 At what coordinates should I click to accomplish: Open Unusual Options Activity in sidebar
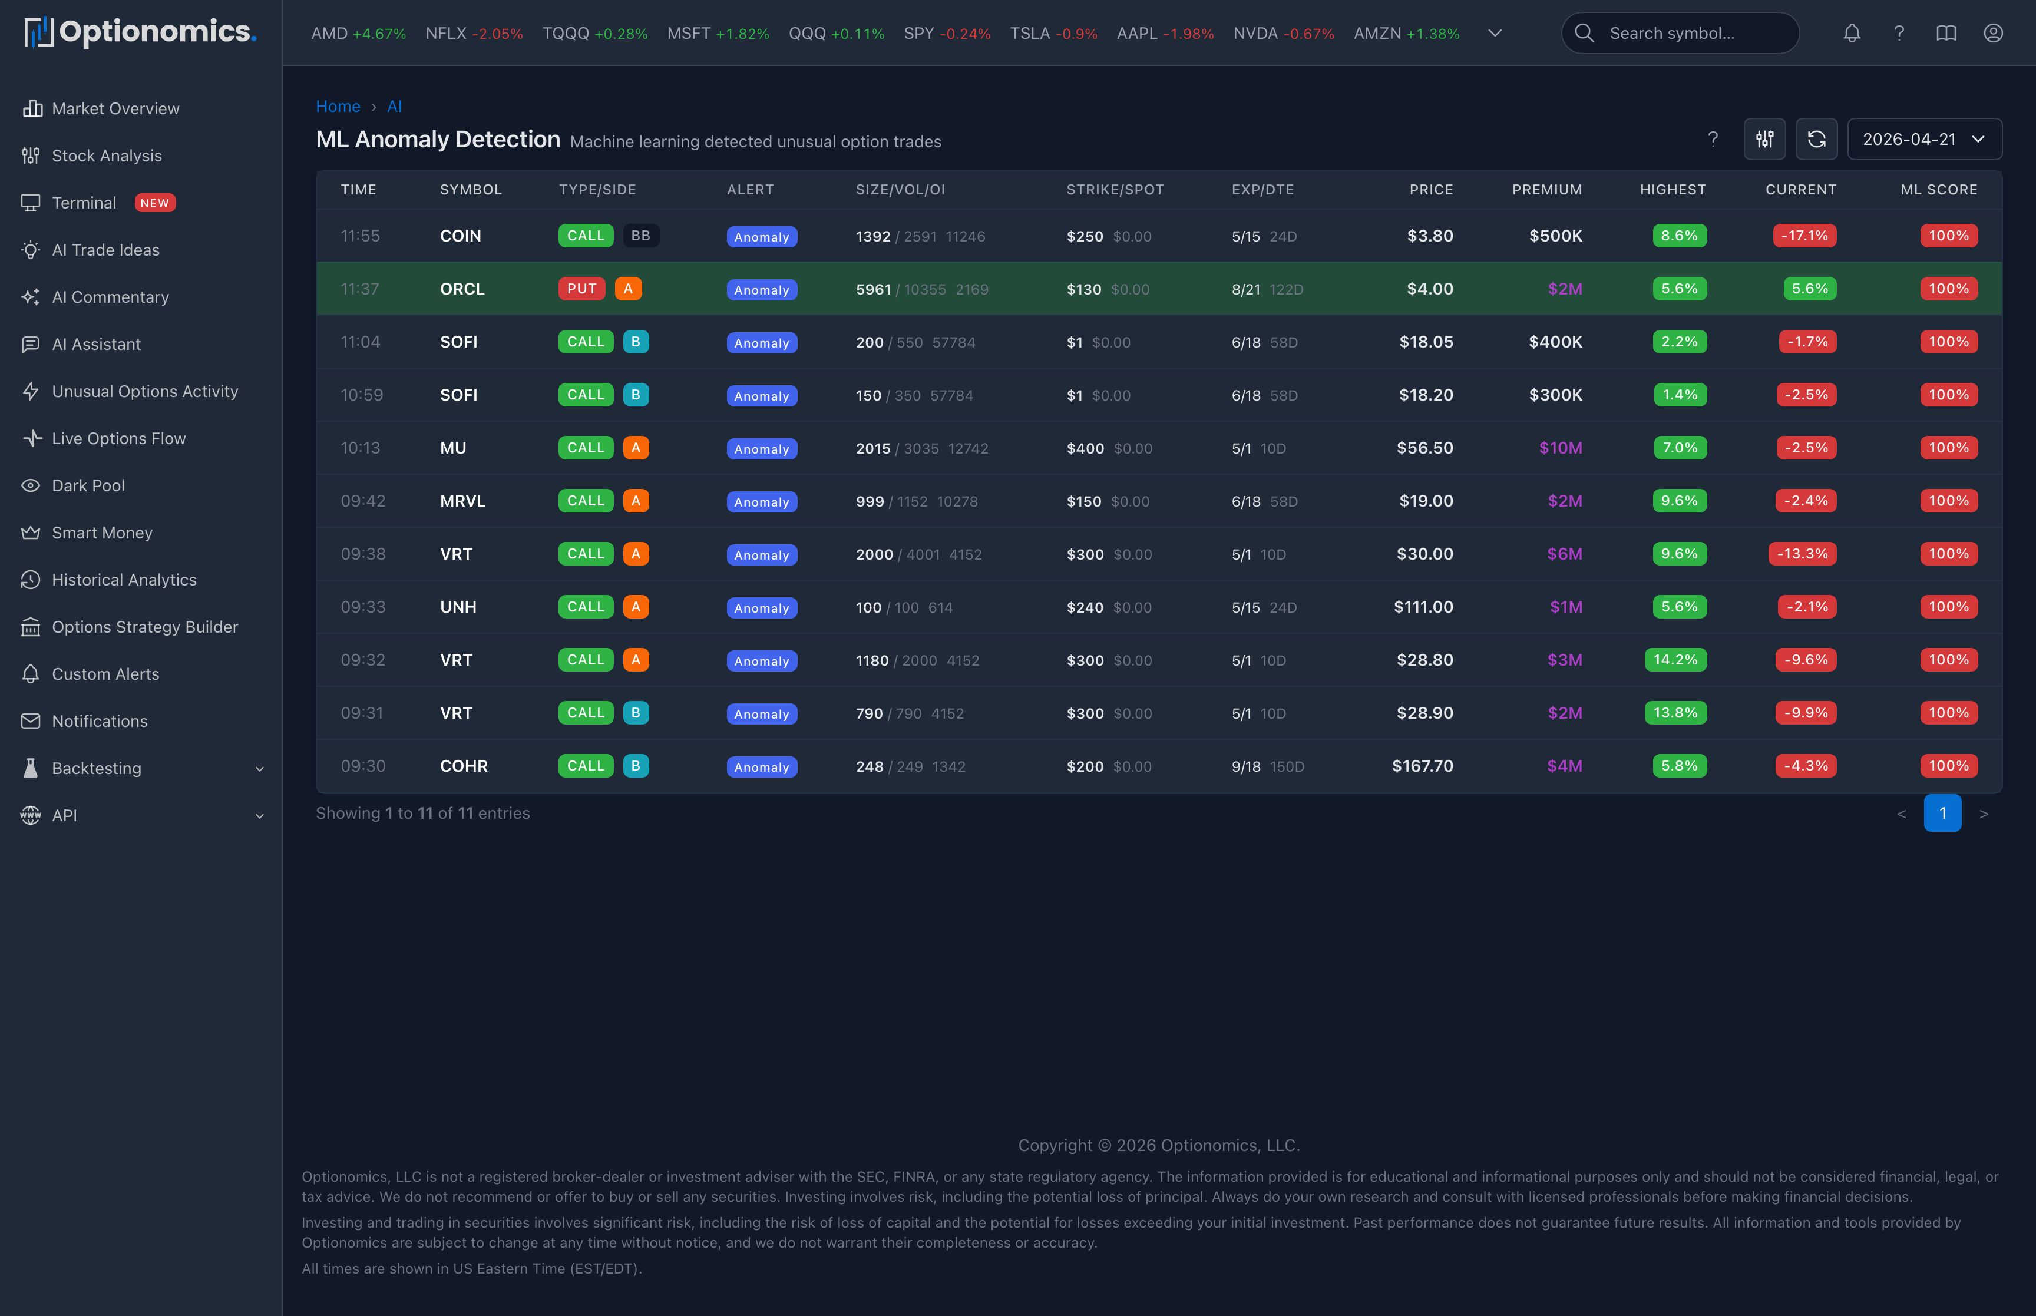[x=144, y=391]
